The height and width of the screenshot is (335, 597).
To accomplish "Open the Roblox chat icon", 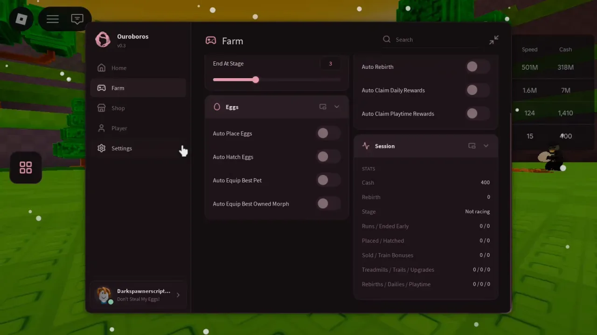I will (x=77, y=19).
